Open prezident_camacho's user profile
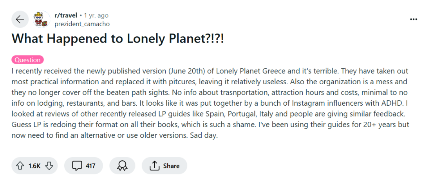The image size is (423, 181). (x=82, y=24)
